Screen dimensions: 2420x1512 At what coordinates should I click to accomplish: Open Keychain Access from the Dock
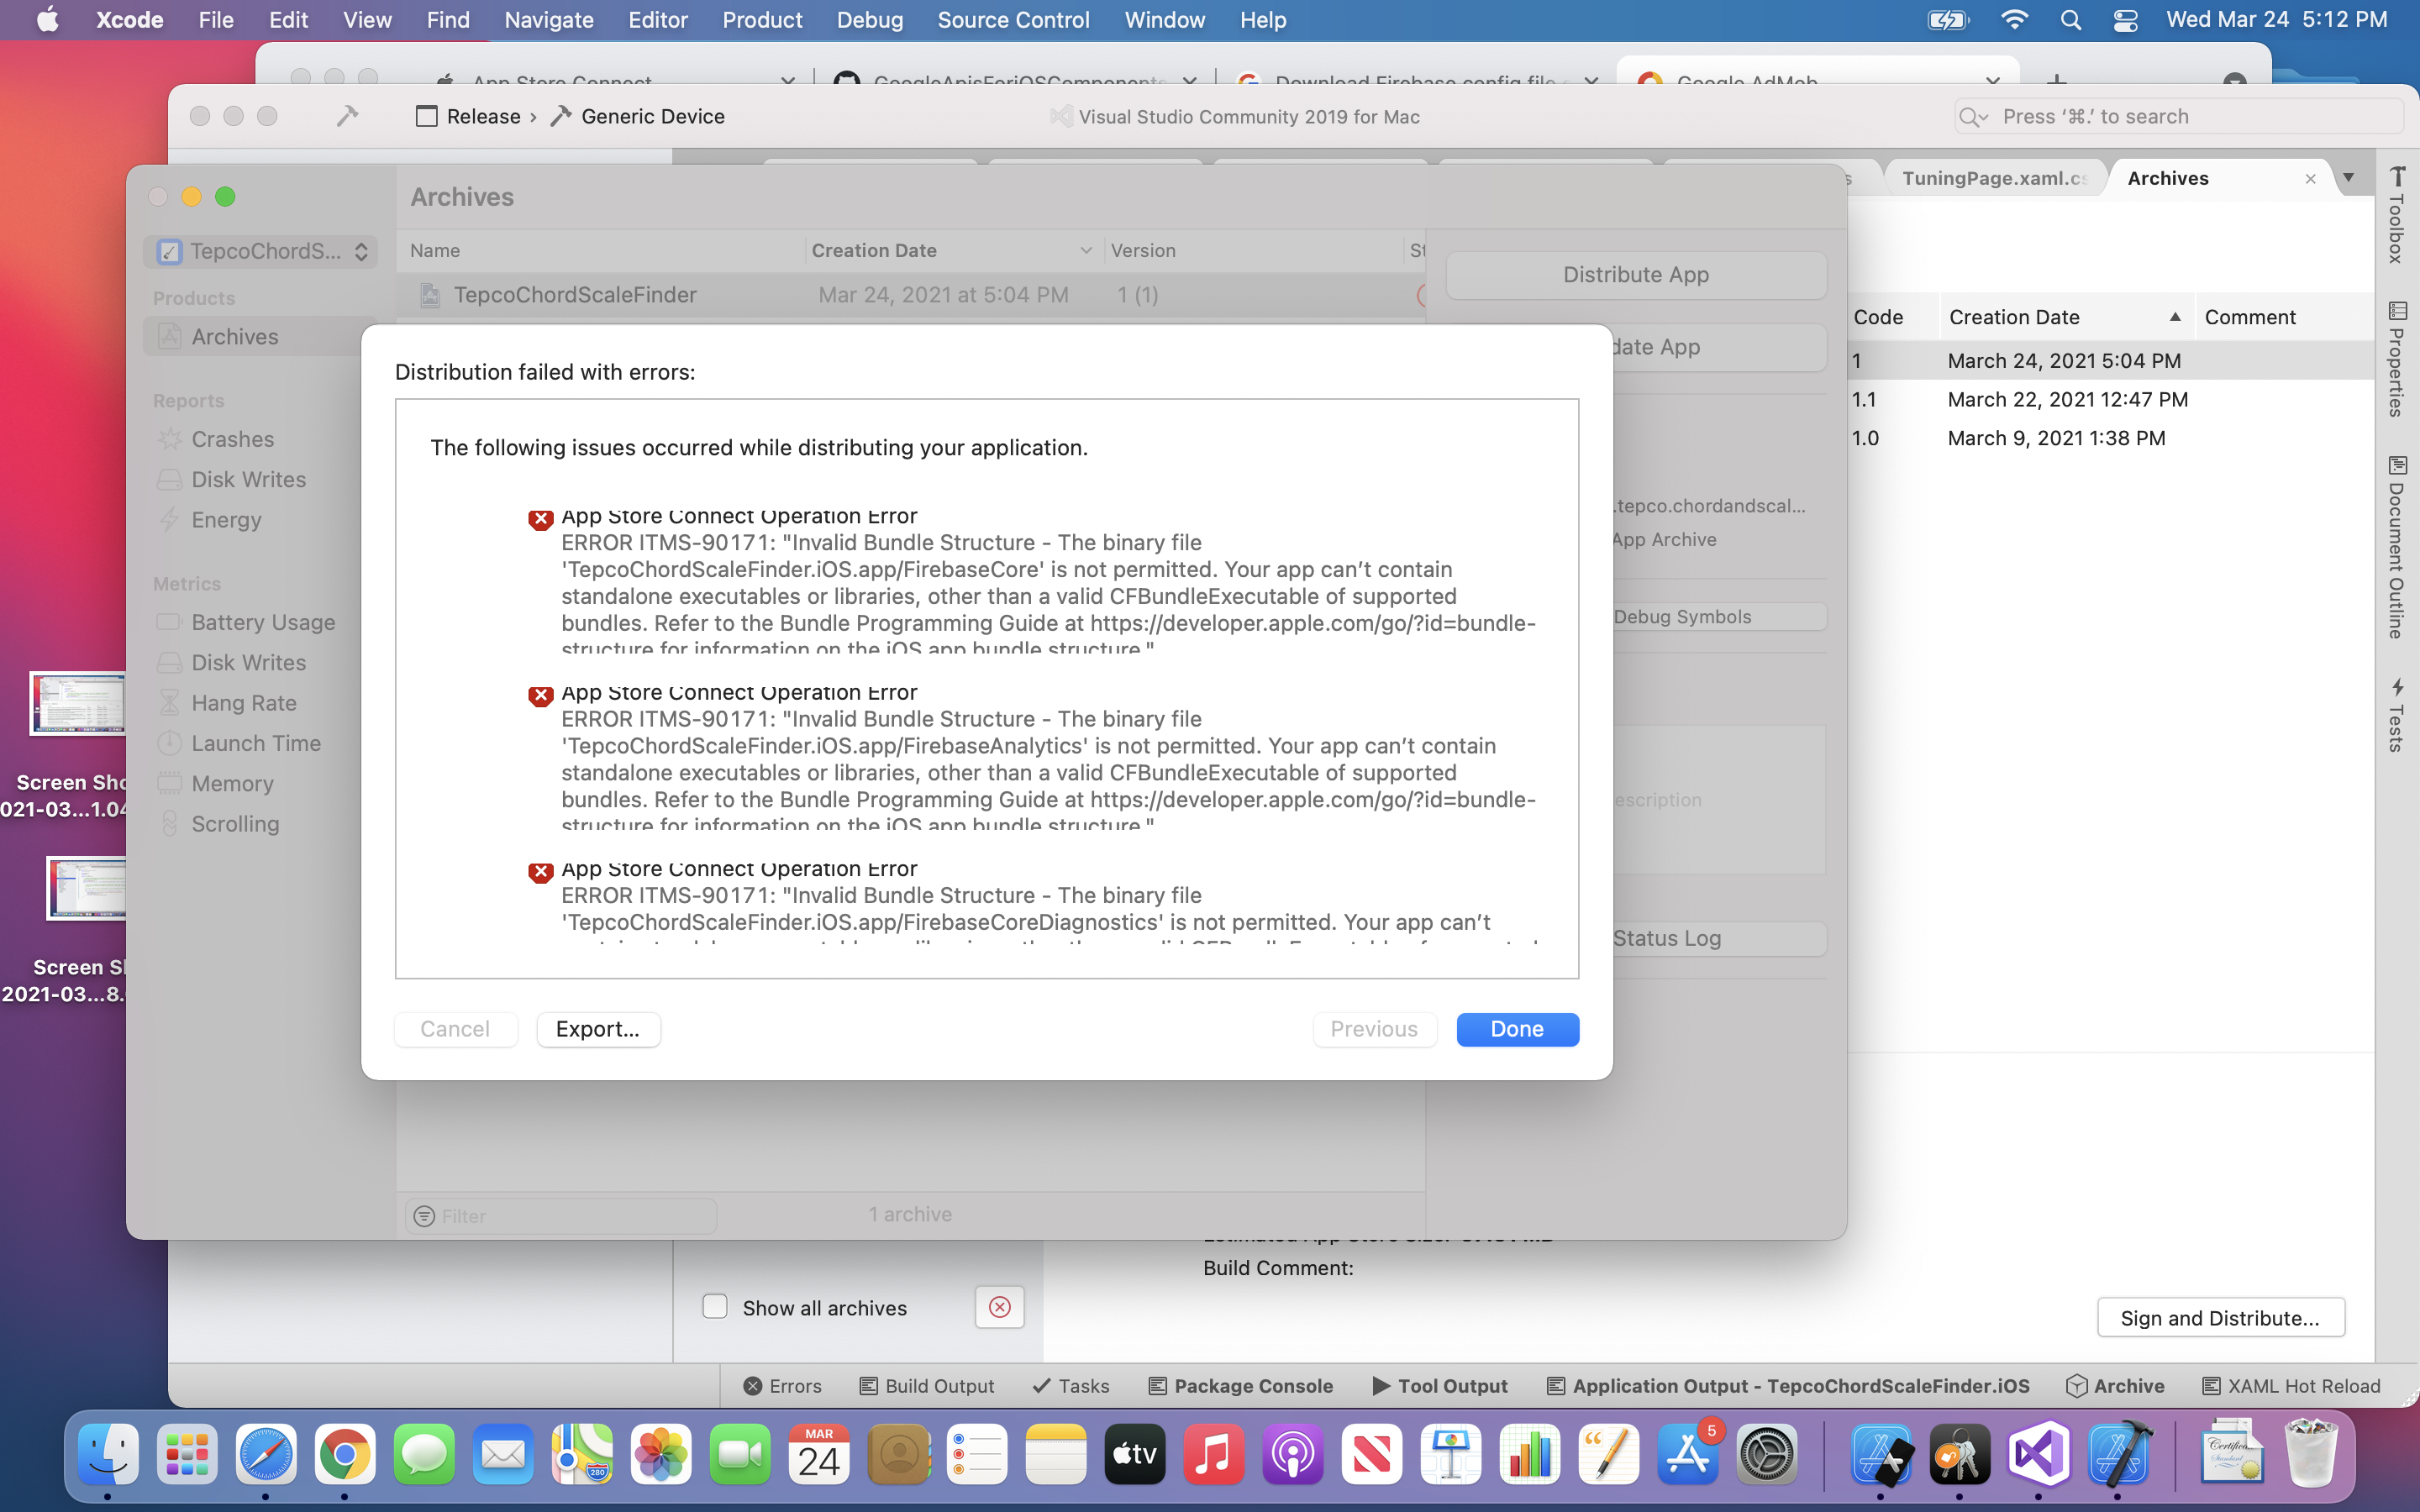(x=1960, y=1454)
